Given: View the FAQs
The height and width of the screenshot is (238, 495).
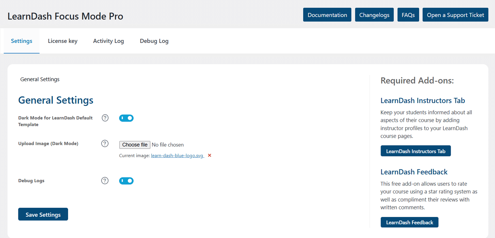Looking at the screenshot, I should pyautogui.click(x=408, y=15).
